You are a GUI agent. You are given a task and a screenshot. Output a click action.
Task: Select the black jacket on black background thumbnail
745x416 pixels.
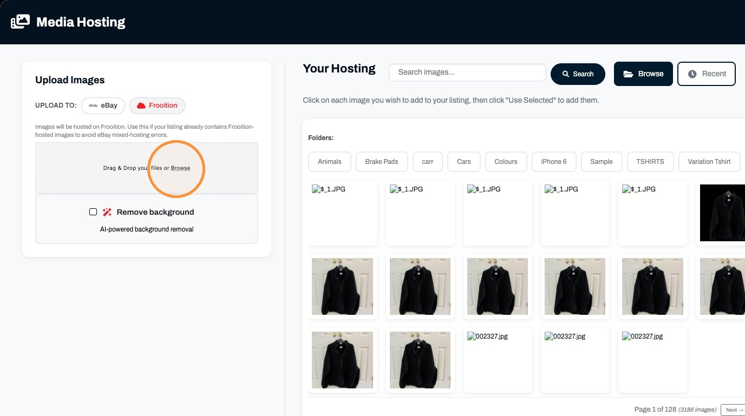point(722,213)
